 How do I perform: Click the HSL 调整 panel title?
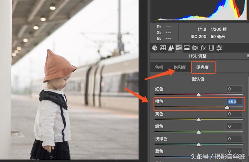click(198, 56)
